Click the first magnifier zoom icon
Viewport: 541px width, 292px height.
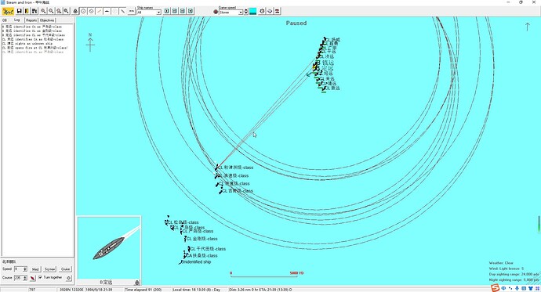[43, 12]
